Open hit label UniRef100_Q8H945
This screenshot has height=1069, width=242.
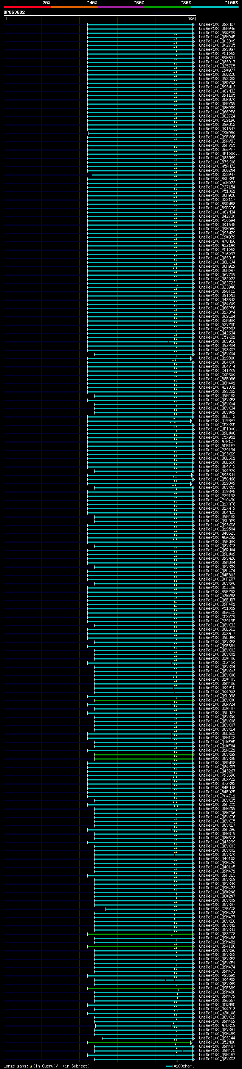[217, 37]
